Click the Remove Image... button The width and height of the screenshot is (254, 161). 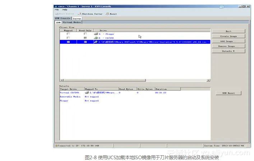(x=228, y=46)
